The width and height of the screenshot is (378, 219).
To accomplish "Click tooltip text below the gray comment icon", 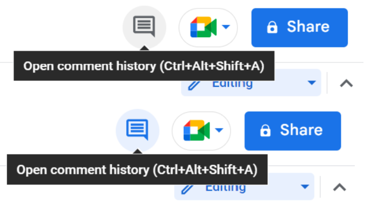I will pos(144,66).
